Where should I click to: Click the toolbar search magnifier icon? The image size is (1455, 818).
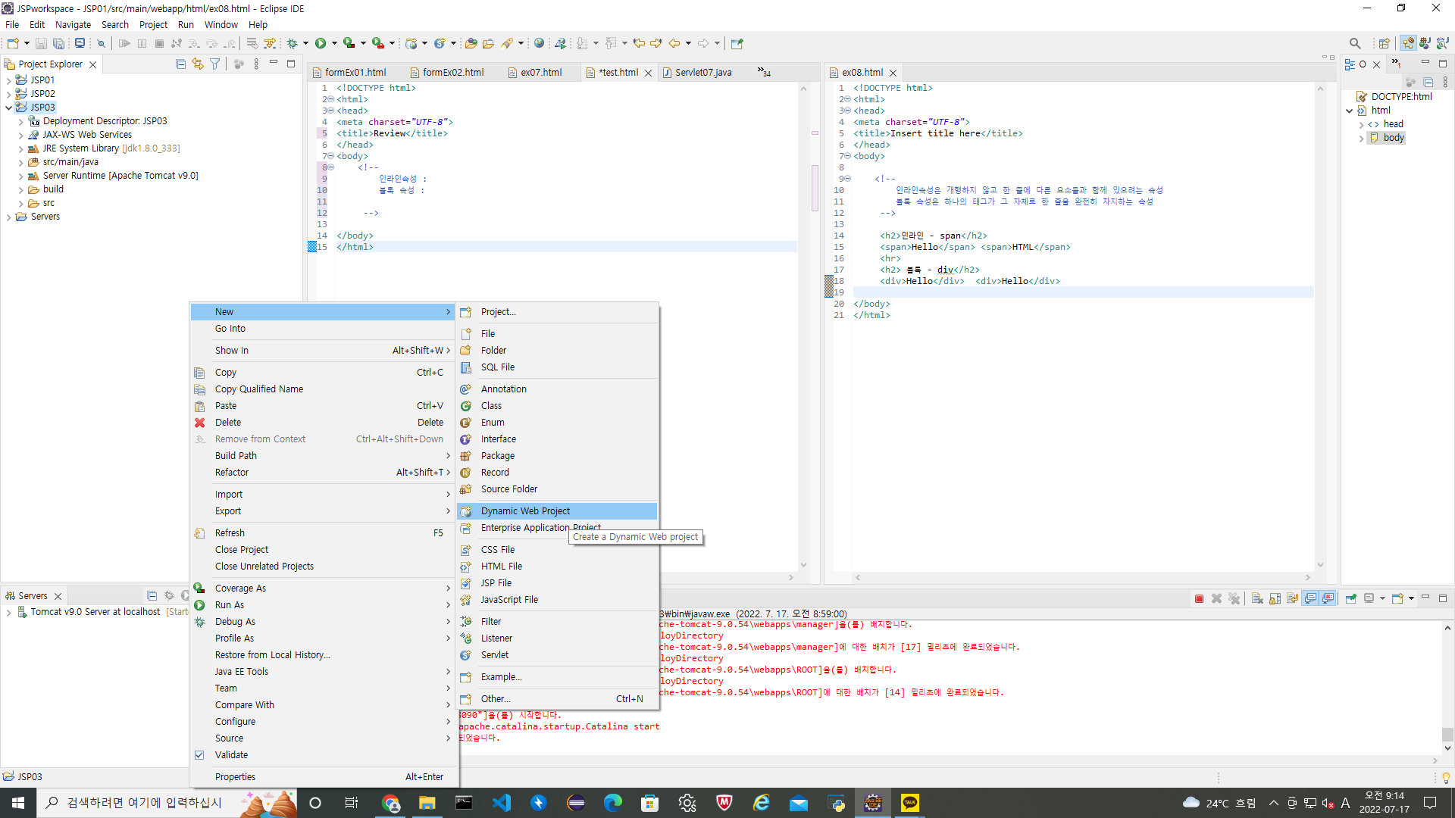pos(1355,43)
